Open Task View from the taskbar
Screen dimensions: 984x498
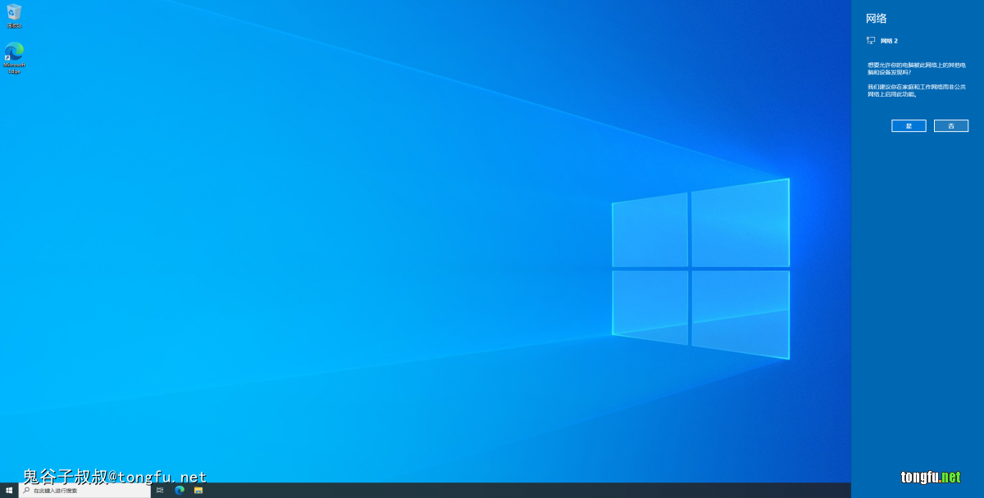160,490
